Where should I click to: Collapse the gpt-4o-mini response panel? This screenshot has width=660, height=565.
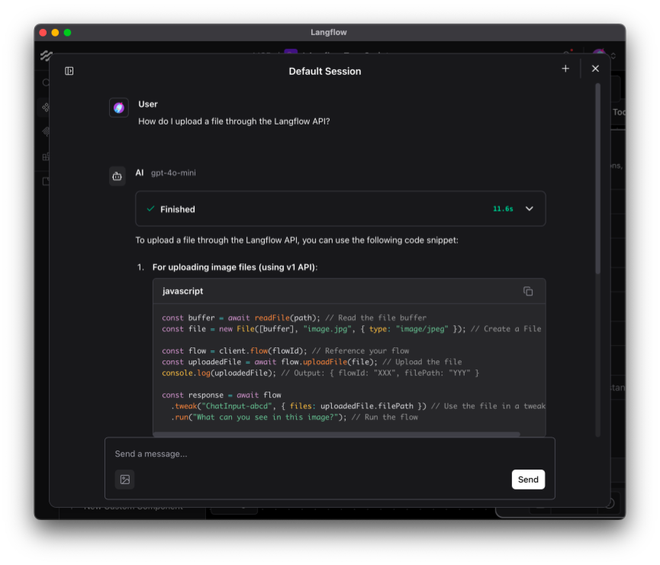(x=529, y=208)
